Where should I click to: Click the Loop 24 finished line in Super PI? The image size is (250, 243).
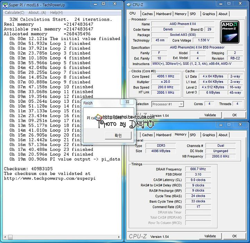point(51,154)
